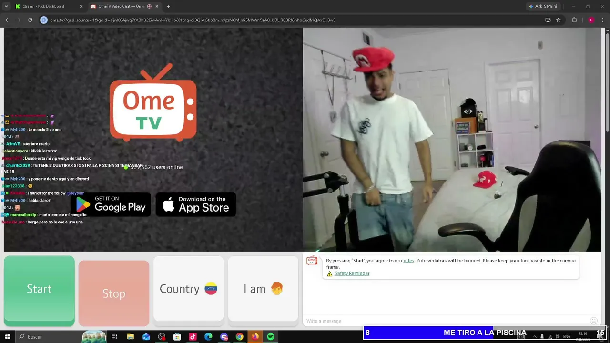Click the camera site-info icon in address bar

(44, 20)
